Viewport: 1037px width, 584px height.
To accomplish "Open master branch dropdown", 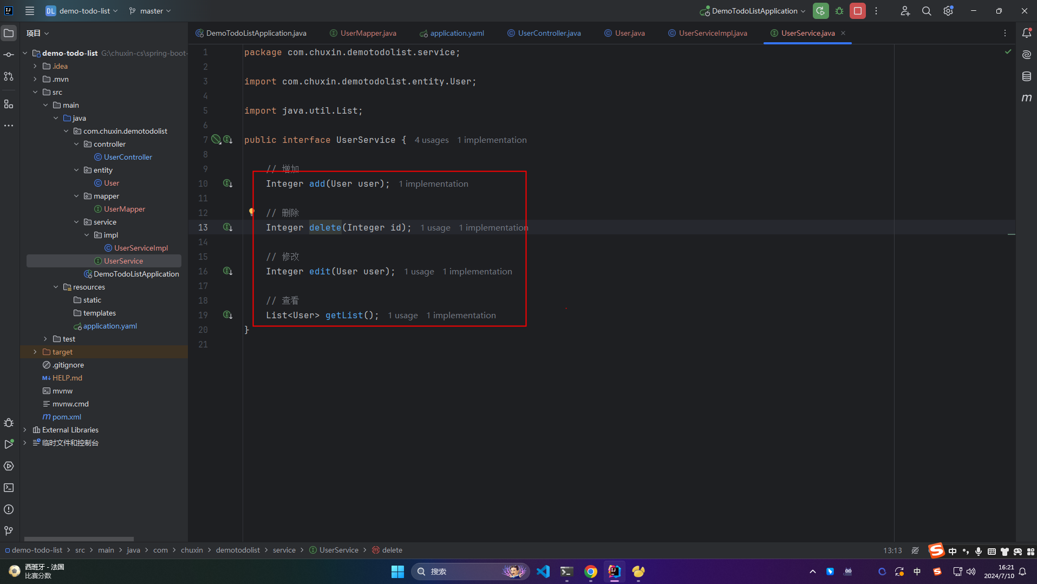I will 150,11.
